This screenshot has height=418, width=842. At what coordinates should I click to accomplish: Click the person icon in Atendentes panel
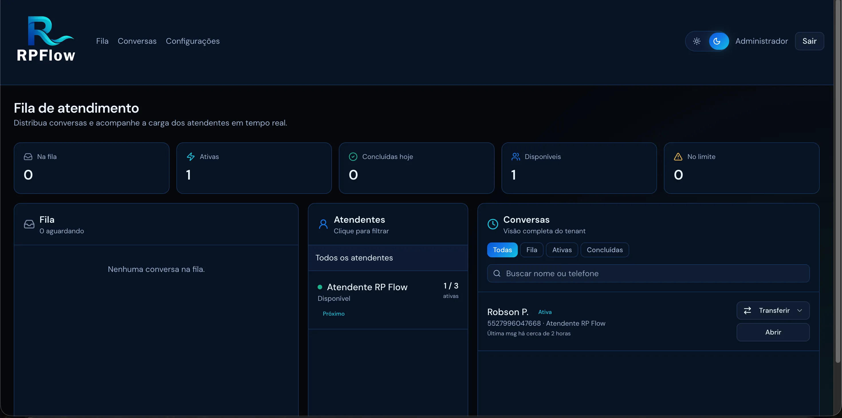pyautogui.click(x=323, y=224)
